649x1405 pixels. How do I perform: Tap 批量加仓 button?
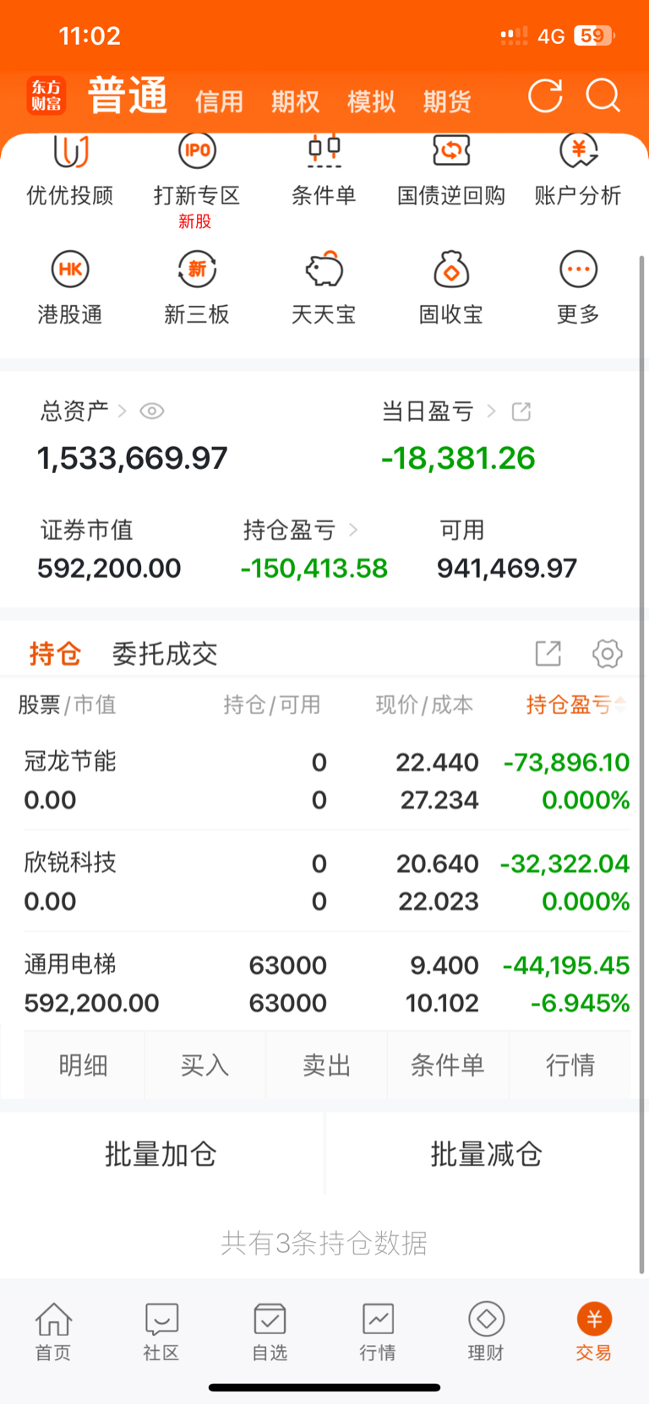(161, 1153)
